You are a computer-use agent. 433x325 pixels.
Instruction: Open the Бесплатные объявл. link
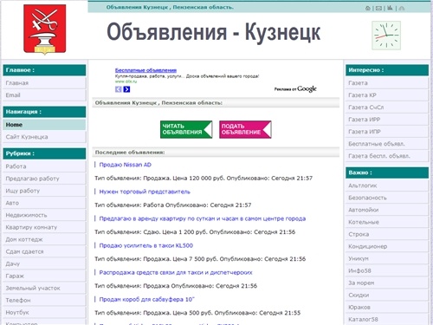(x=387, y=144)
